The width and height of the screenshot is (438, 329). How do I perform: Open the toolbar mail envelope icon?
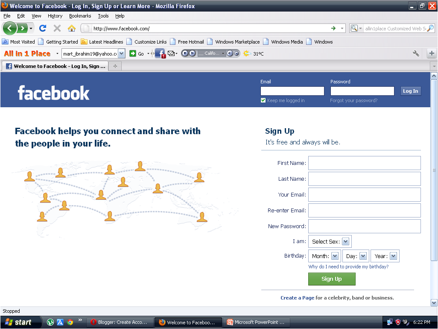click(171, 53)
